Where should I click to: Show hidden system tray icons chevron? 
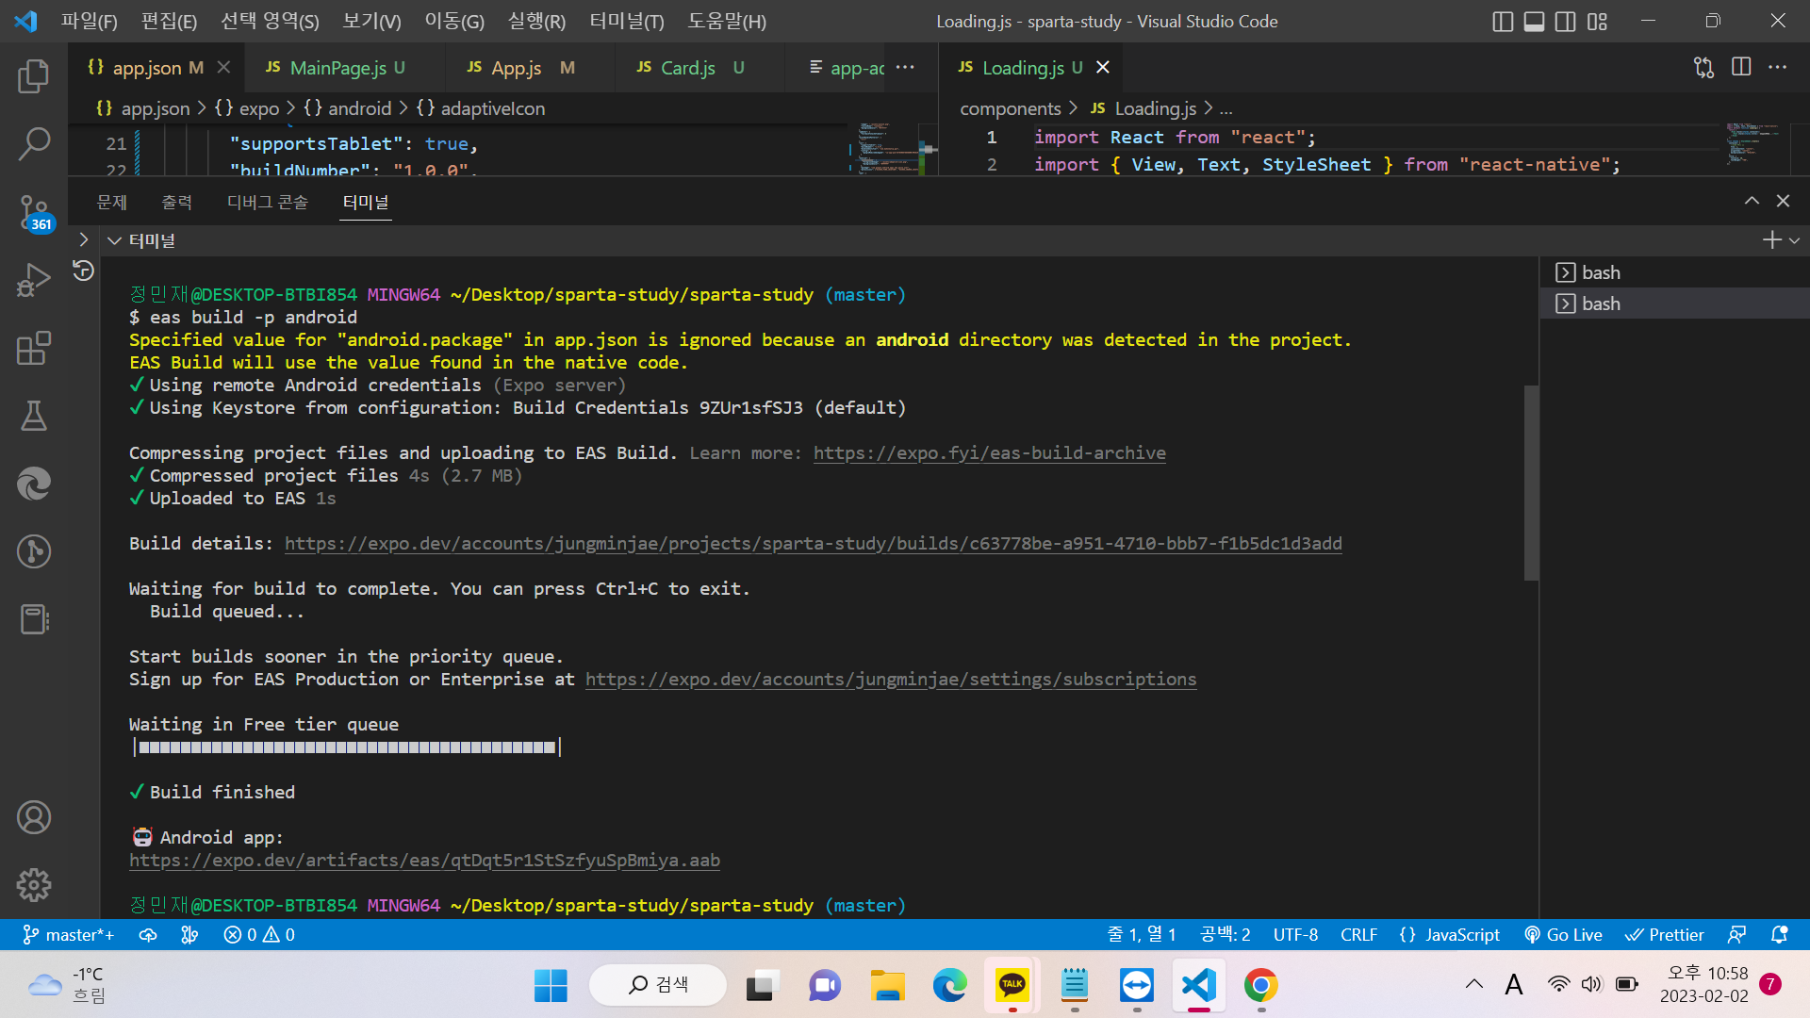pyautogui.click(x=1474, y=985)
